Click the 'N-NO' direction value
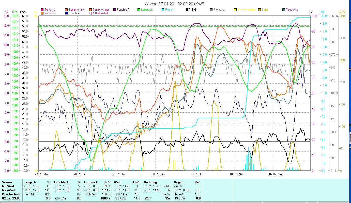Image resolution: width=351 pixels, height=203 pixels. pyautogui.click(x=167, y=186)
